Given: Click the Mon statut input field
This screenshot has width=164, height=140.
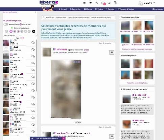Looking at the screenshot, I should click(x=78, y=17).
